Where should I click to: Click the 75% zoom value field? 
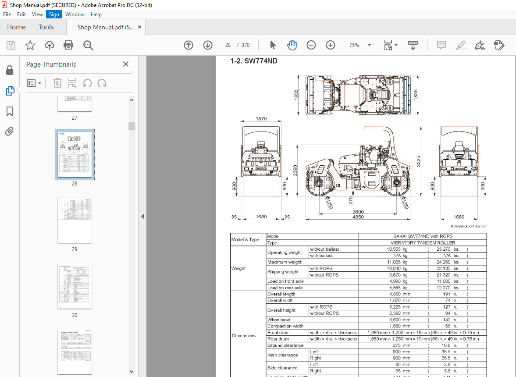(x=354, y=45)
